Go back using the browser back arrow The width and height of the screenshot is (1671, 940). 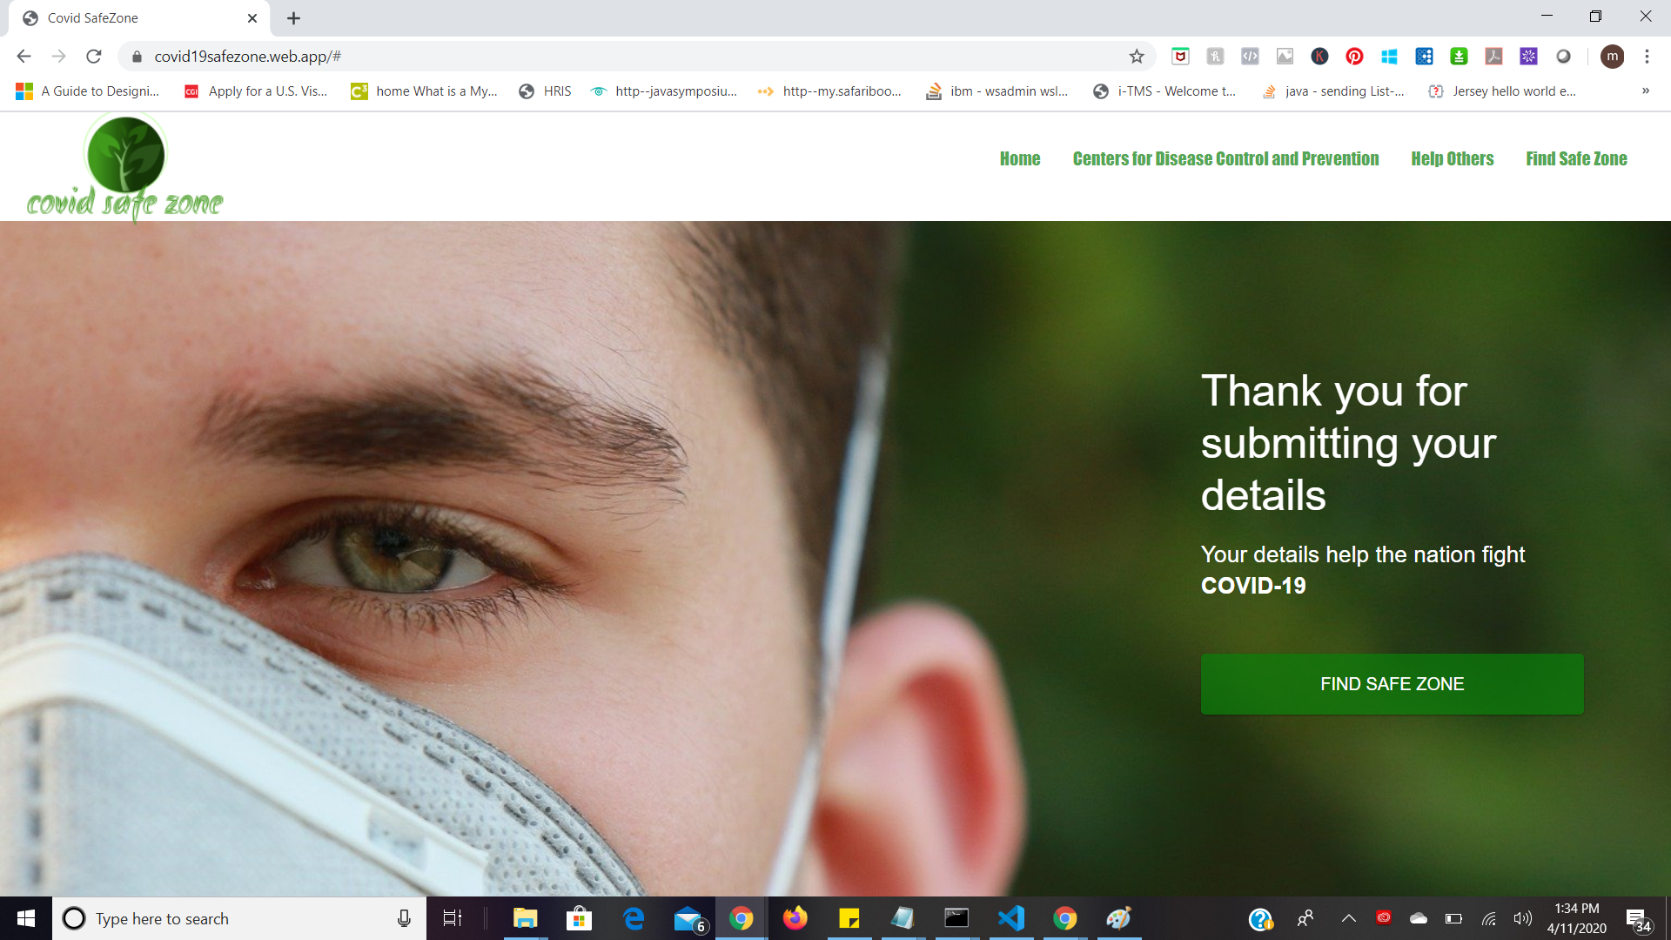tap(23, 57)
